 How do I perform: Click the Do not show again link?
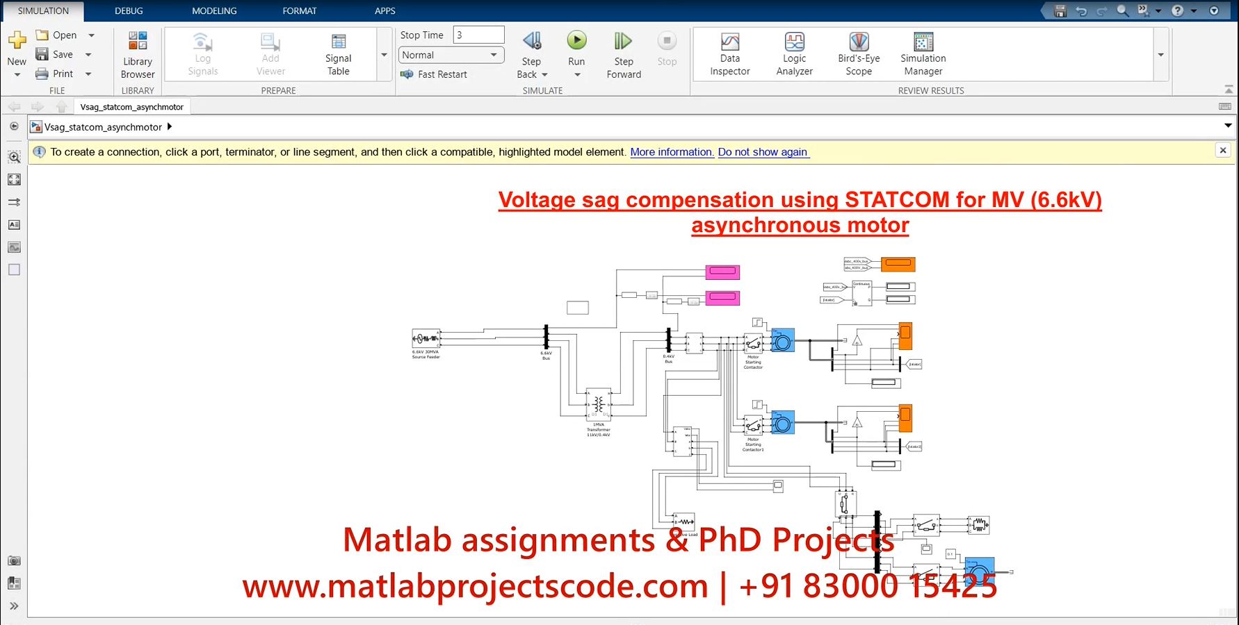click(763, 152)
